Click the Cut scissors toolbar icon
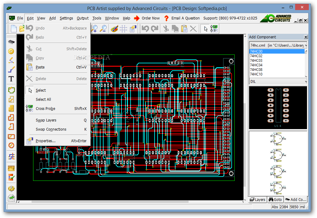The height and width of the screenshot is (218, 317). (x=166, y=29)
